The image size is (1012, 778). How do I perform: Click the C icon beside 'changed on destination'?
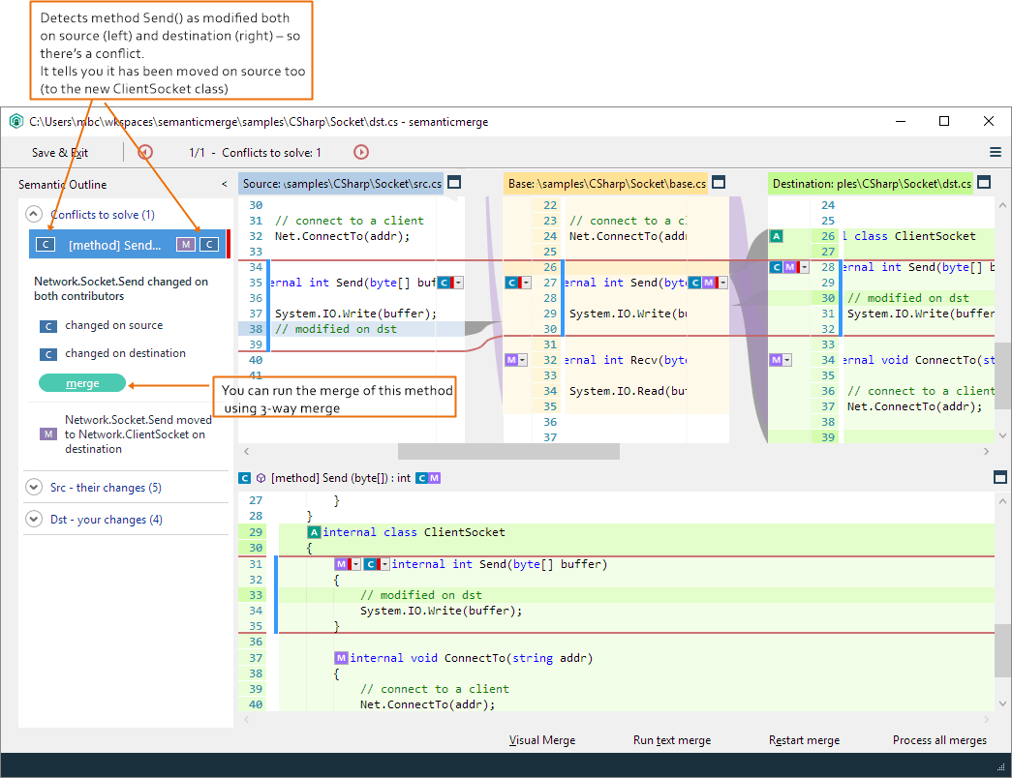(x=48, y=354)
